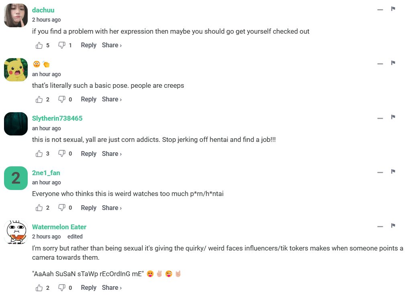Downvote the Watermelon Eater comment
The height and width of the screenshot is (295, 410).
(x=62, y=288)
